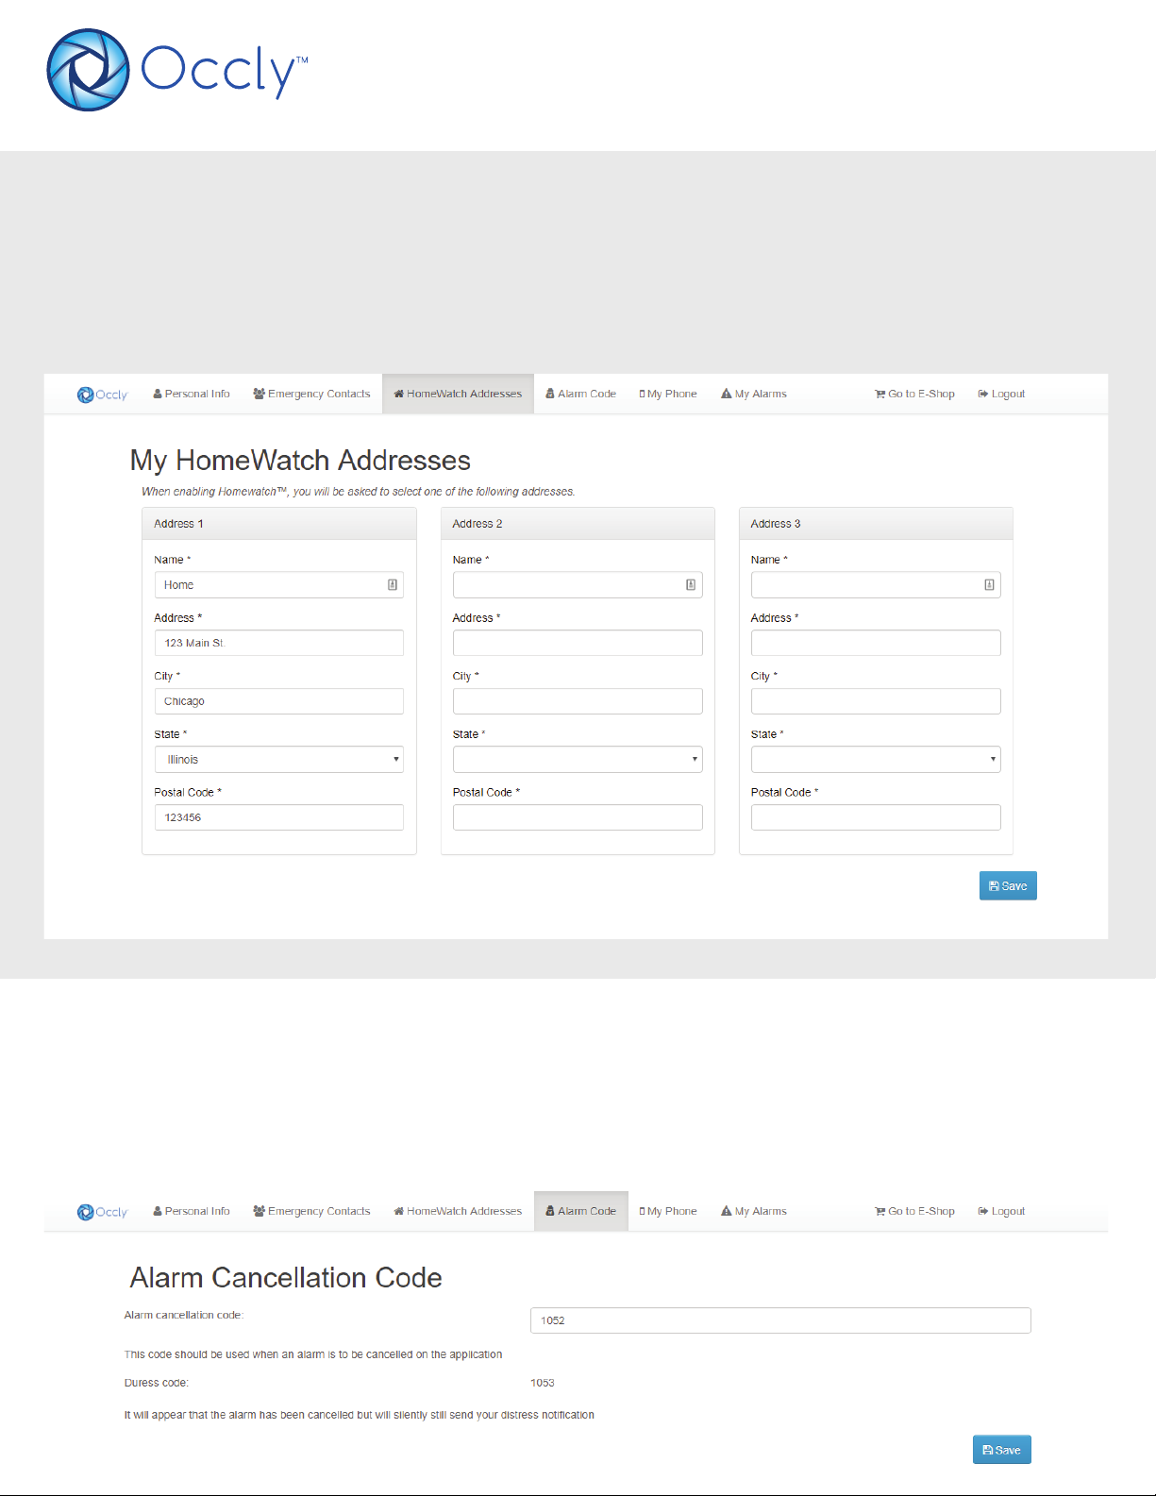Go to E-Shop from HomeWatch navbar

tap(914, 394)
